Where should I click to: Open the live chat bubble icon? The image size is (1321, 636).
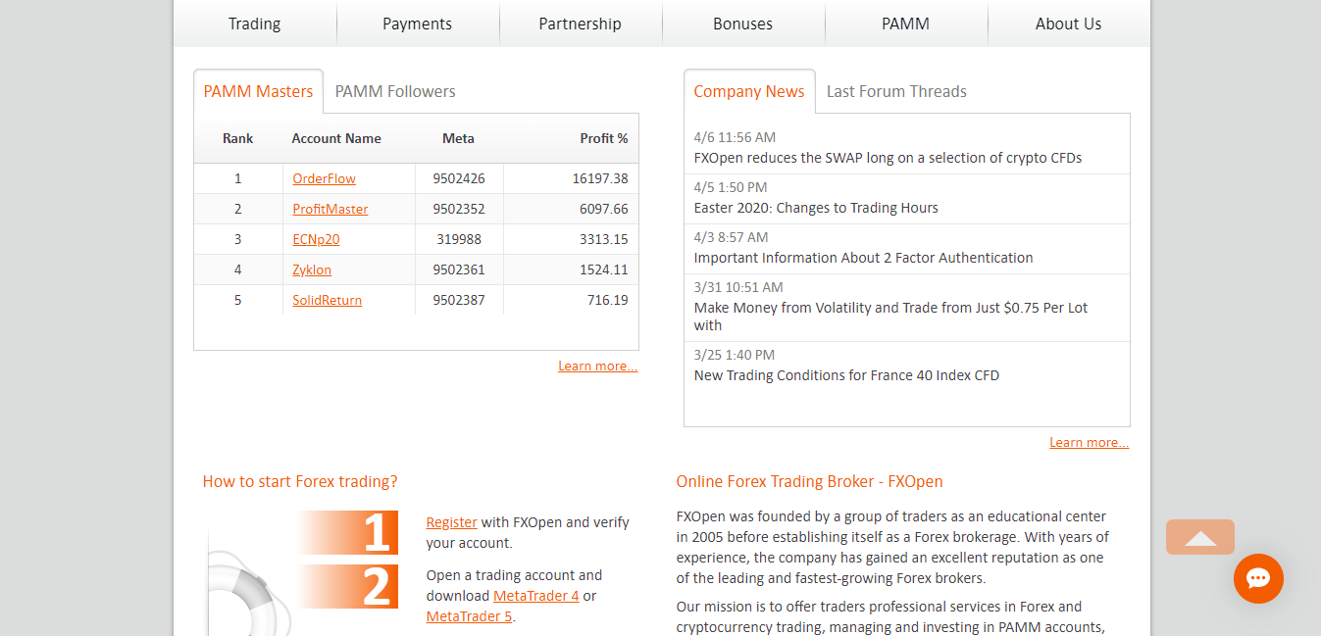(x=1258, y=578)
